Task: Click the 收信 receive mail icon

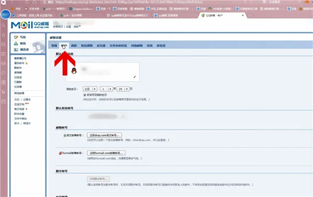Action: tap(16, 43)
